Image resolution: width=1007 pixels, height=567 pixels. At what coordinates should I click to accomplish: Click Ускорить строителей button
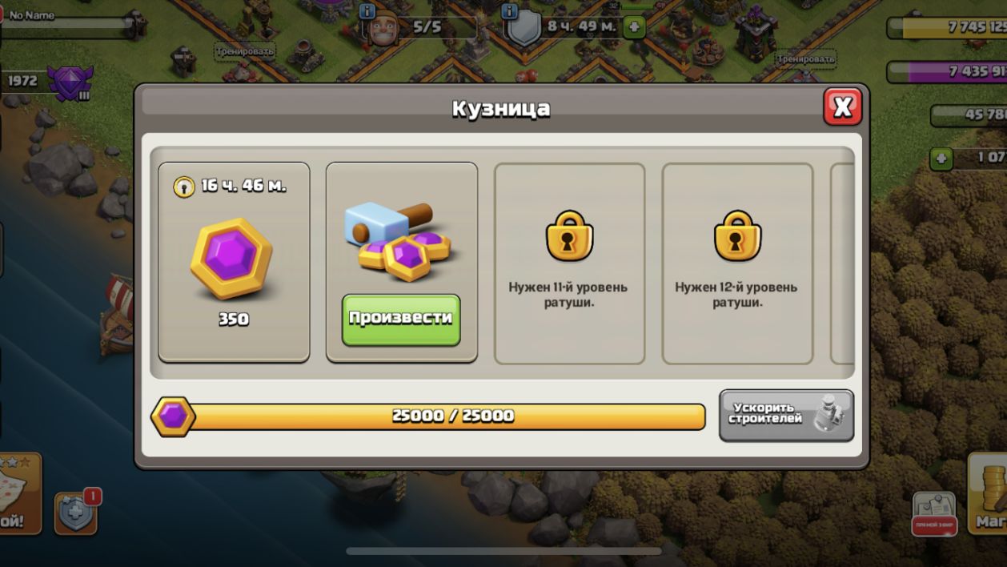click(786, 416)
